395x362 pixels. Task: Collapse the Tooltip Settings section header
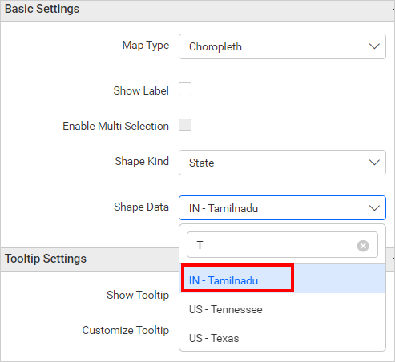(x=90, y=259)
